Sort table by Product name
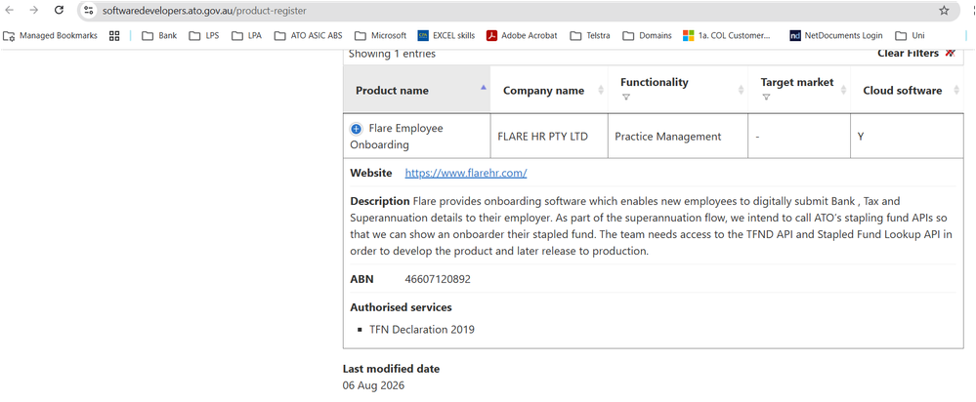Screen dimensions: 976x402 click(x=416, y=90)
